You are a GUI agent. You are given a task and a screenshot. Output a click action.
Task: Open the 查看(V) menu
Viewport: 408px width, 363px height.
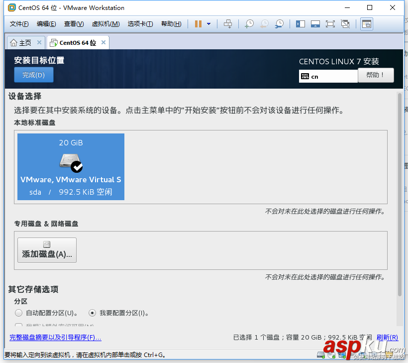[x=74, y=24]
